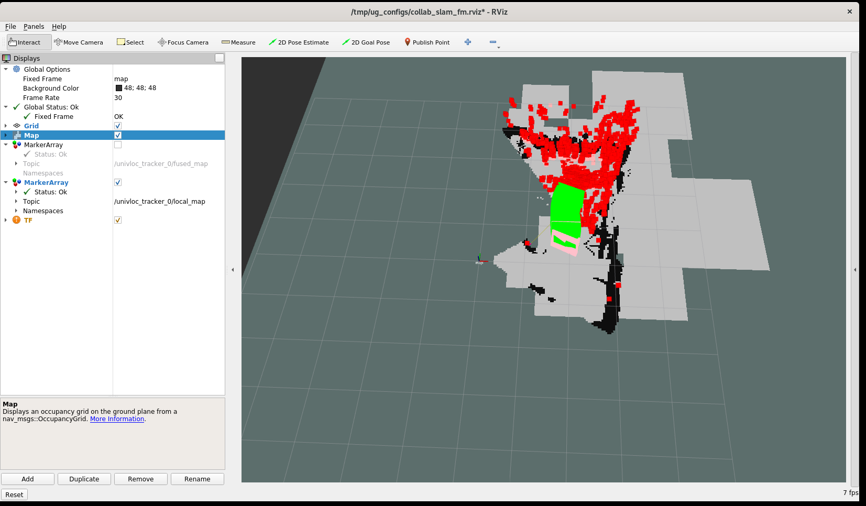
Task: Select the 2D Goal Pose tool
Action: click(x=366, y=42)
